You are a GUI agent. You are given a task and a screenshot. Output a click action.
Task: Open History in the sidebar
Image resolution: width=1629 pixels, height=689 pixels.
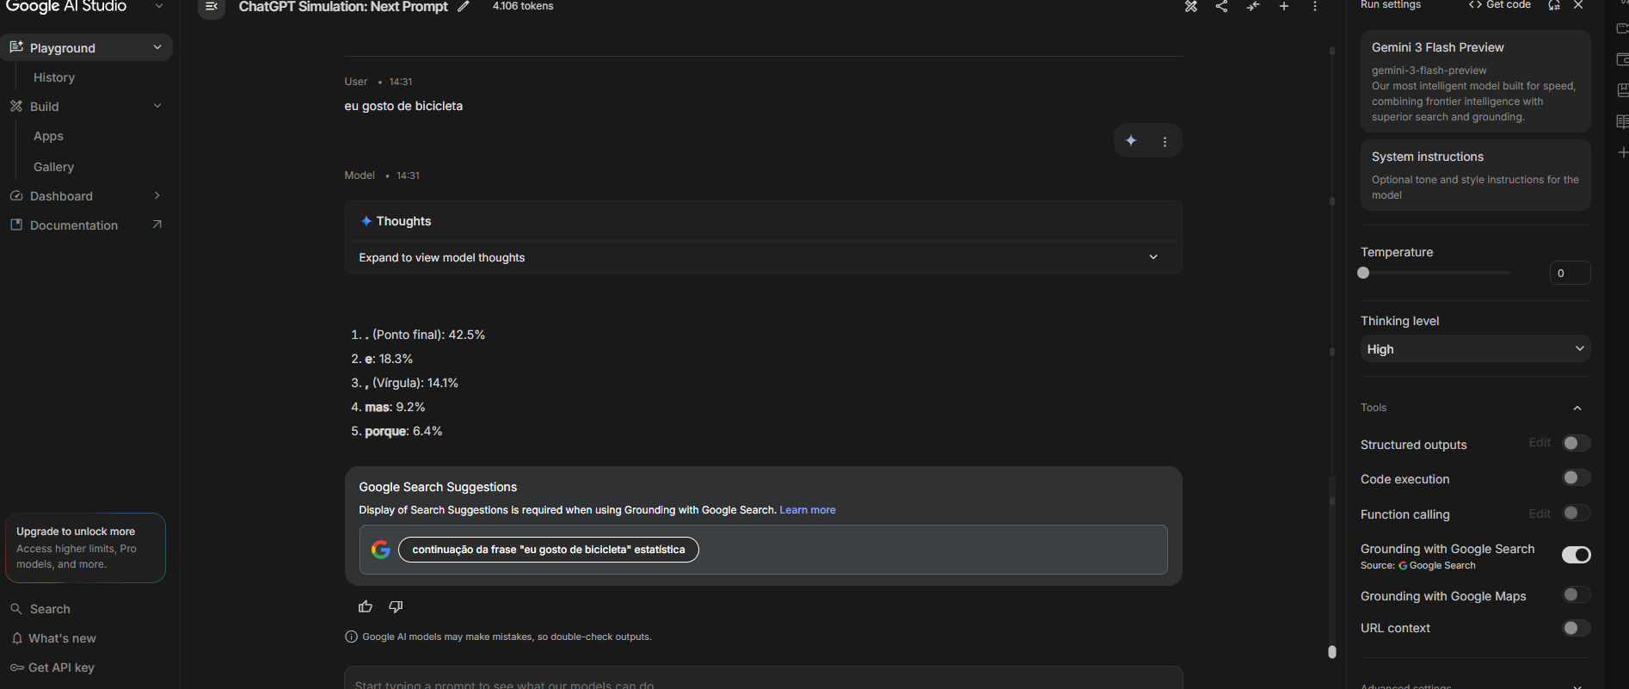click(x=54, y=77)
